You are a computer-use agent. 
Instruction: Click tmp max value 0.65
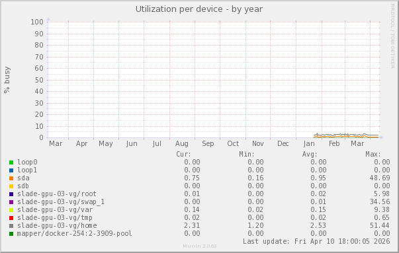(x=382, y=218)
